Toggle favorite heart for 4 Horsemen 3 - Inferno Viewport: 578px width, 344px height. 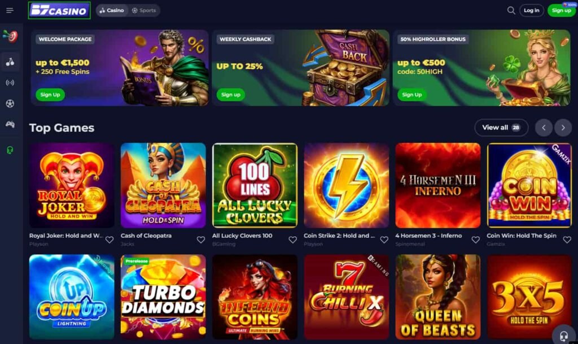(475, 240)
